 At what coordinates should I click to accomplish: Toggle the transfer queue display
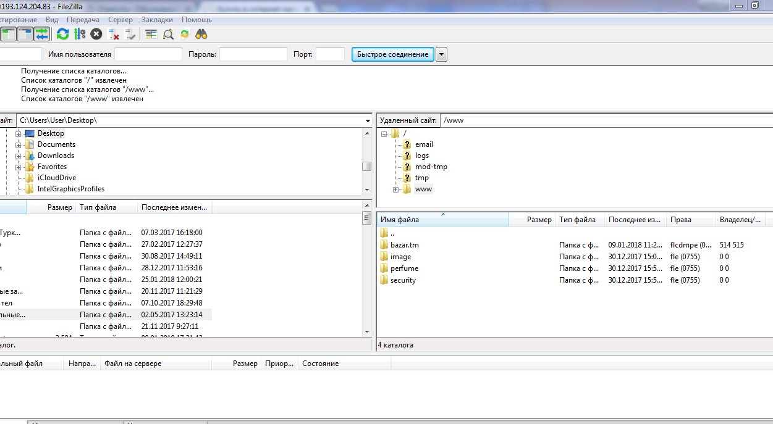[x=42, y=34]
